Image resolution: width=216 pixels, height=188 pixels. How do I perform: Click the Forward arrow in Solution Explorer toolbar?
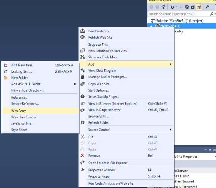click(x=157, y=7)
